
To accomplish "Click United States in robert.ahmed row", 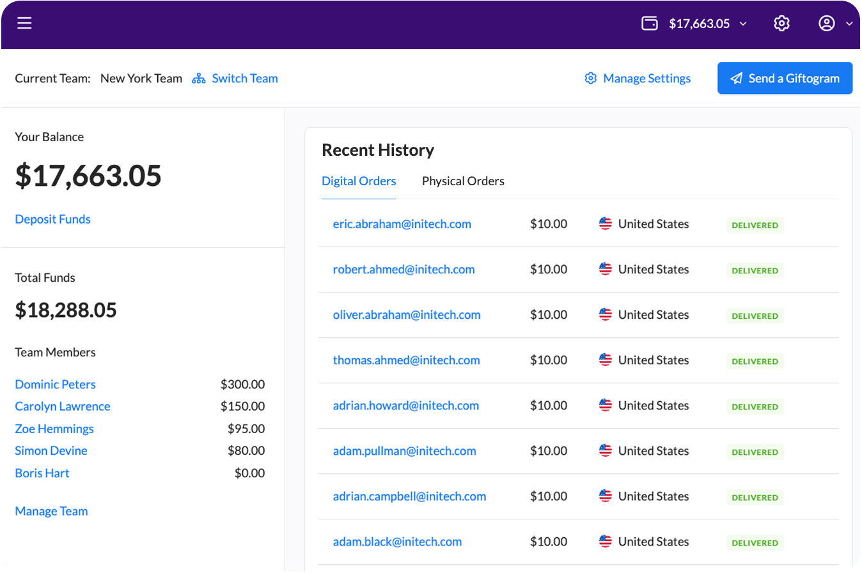I will [654, 269].
